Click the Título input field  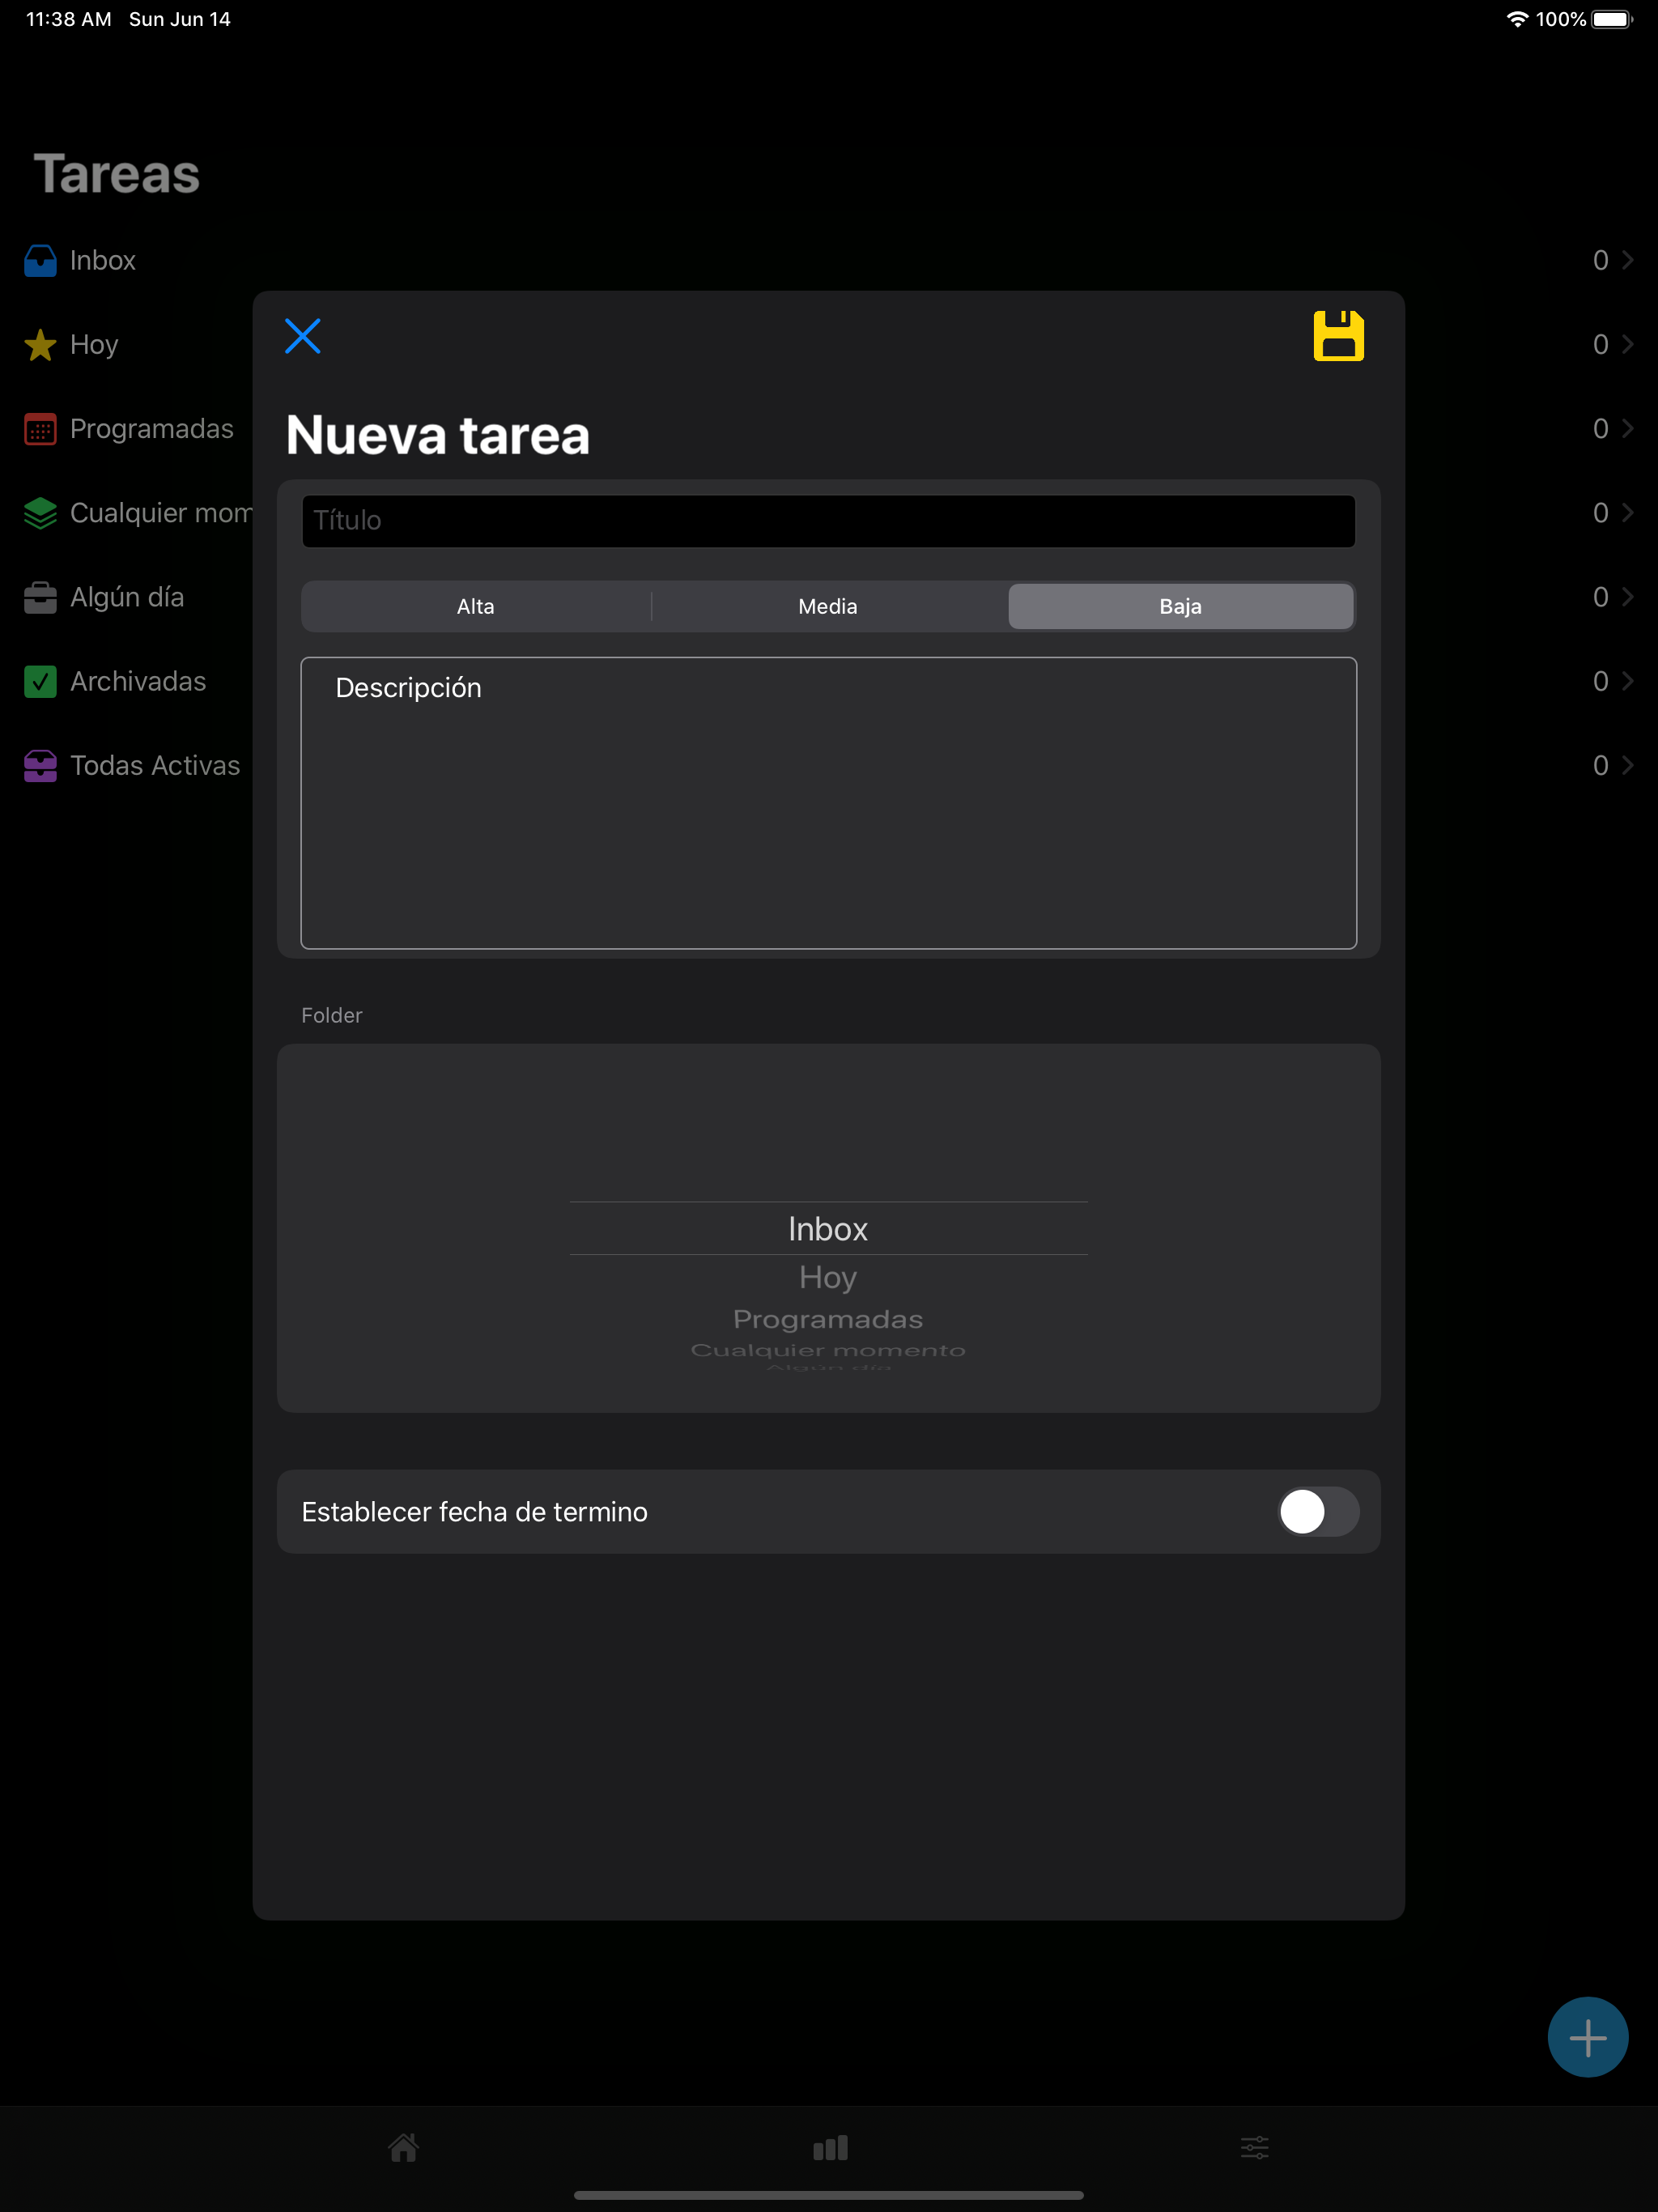828,521
